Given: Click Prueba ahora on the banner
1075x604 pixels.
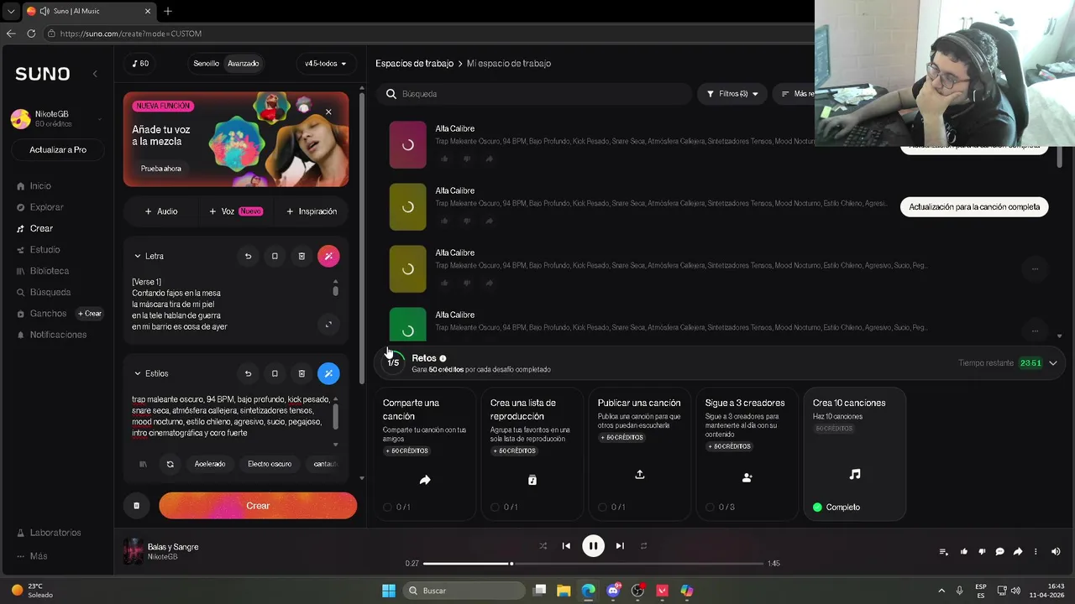Looking at the screenshot, I should coord(160,169).
